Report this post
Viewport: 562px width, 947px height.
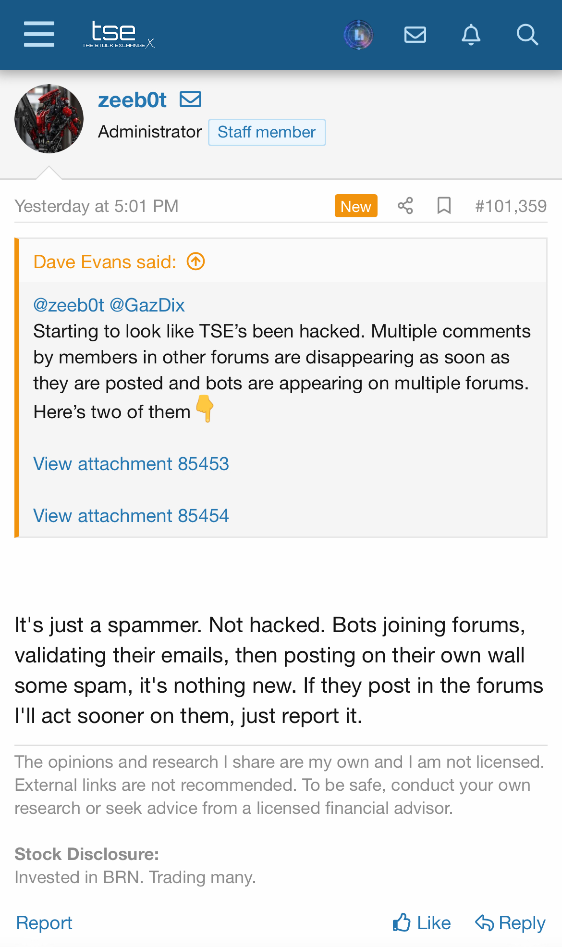(44, 923)
